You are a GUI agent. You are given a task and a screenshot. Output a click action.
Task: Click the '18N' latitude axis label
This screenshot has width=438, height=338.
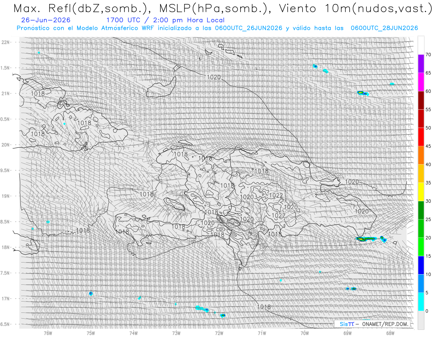(5, 247)
